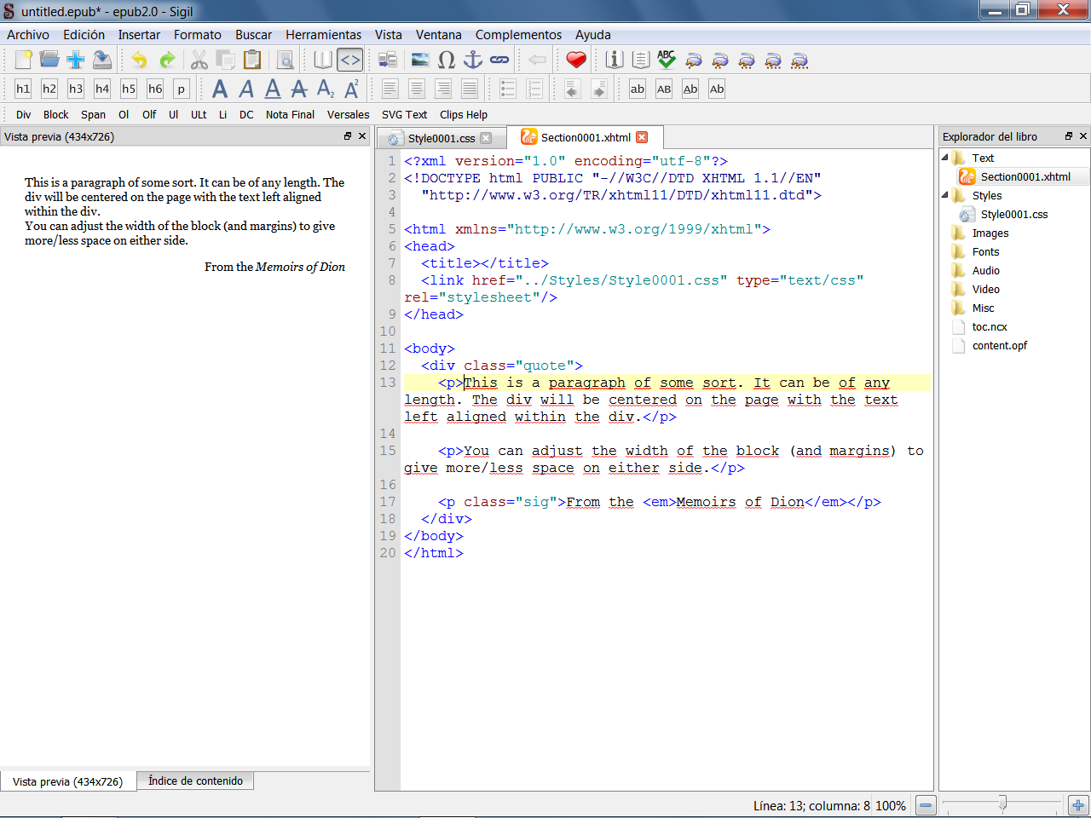Click the insert image icon

(420, 60)
